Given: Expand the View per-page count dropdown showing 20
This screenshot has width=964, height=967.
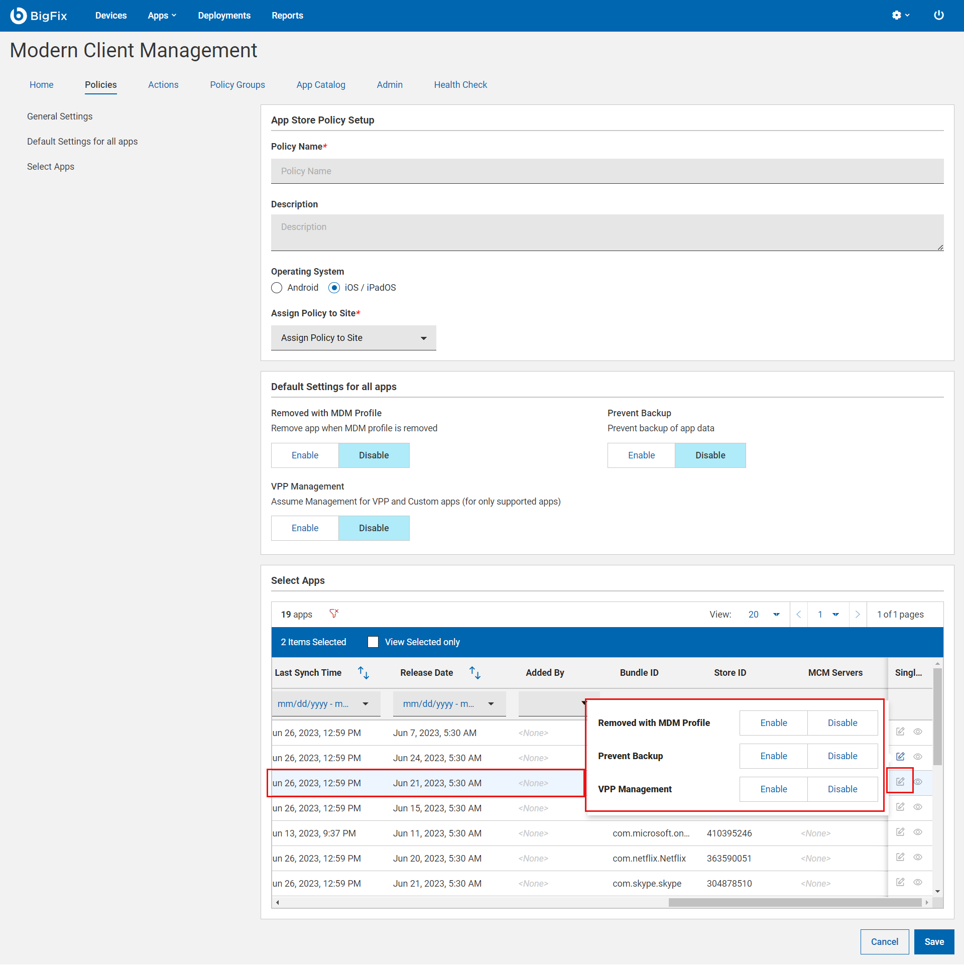Looking at the screenshot, I should [x=776, y=615].
